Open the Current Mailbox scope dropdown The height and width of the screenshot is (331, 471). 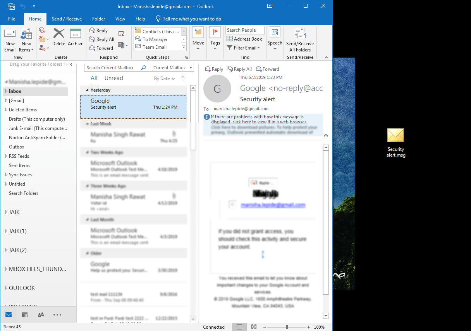(172, 68)
